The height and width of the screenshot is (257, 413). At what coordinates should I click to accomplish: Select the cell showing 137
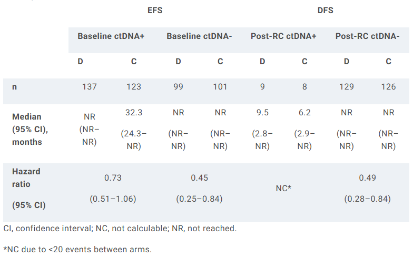point(90,86)
